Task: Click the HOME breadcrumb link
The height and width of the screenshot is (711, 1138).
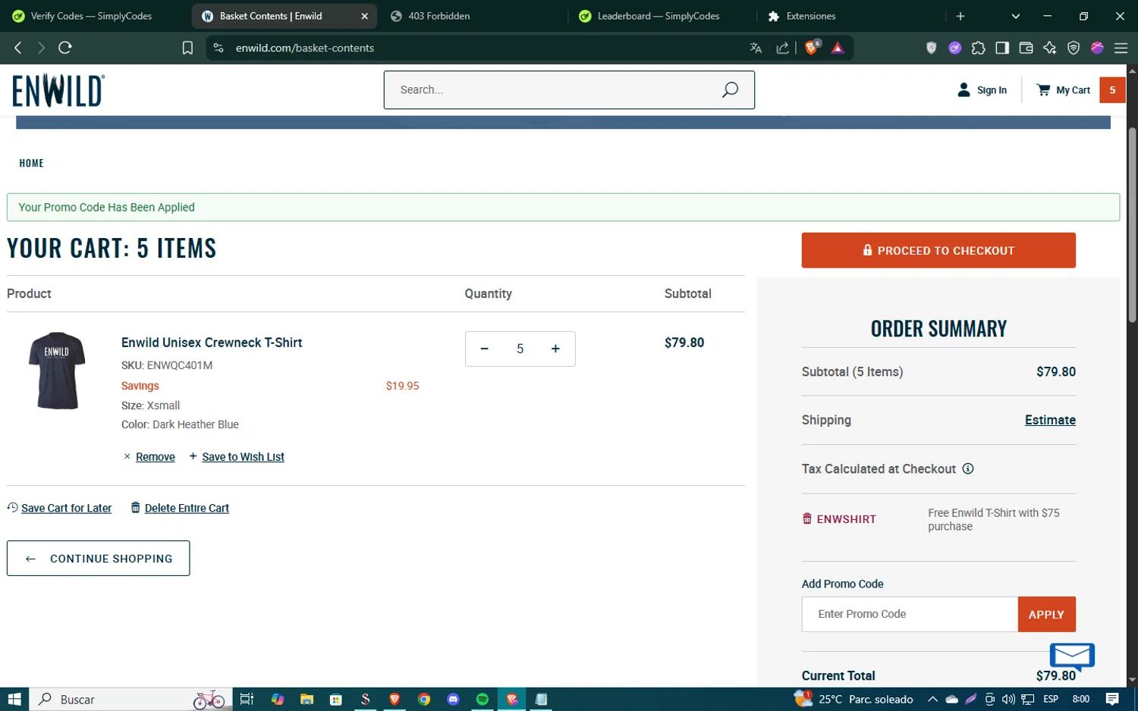Action: (31, 163)
